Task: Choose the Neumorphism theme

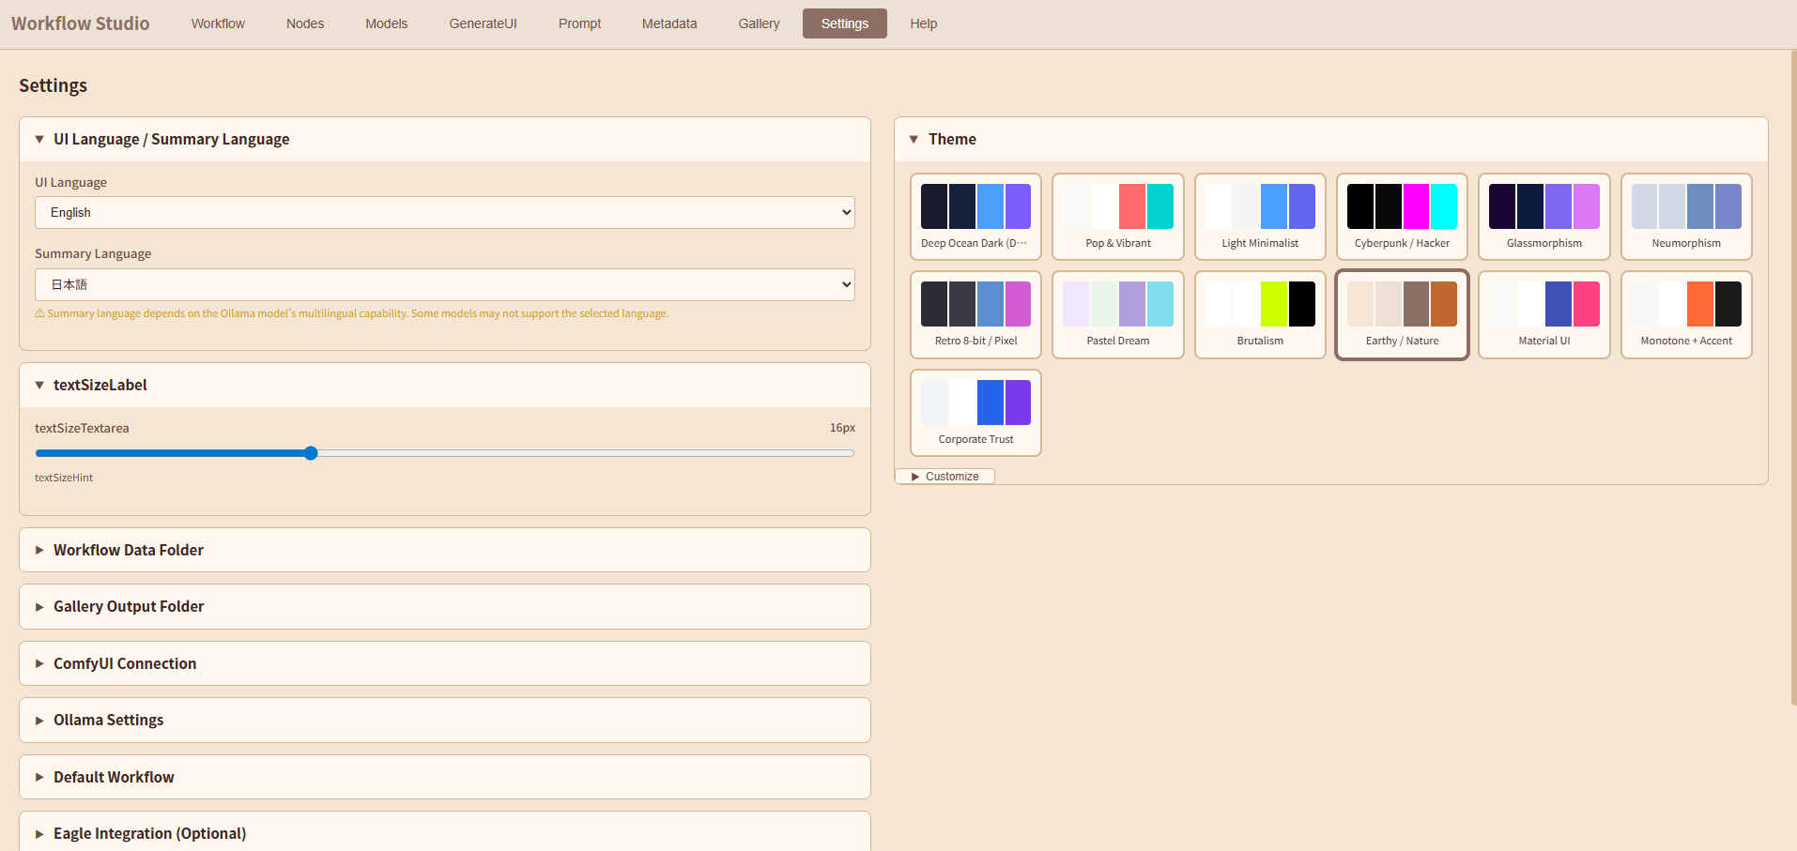Action: pyautogui.click(x=1686, y=217)
